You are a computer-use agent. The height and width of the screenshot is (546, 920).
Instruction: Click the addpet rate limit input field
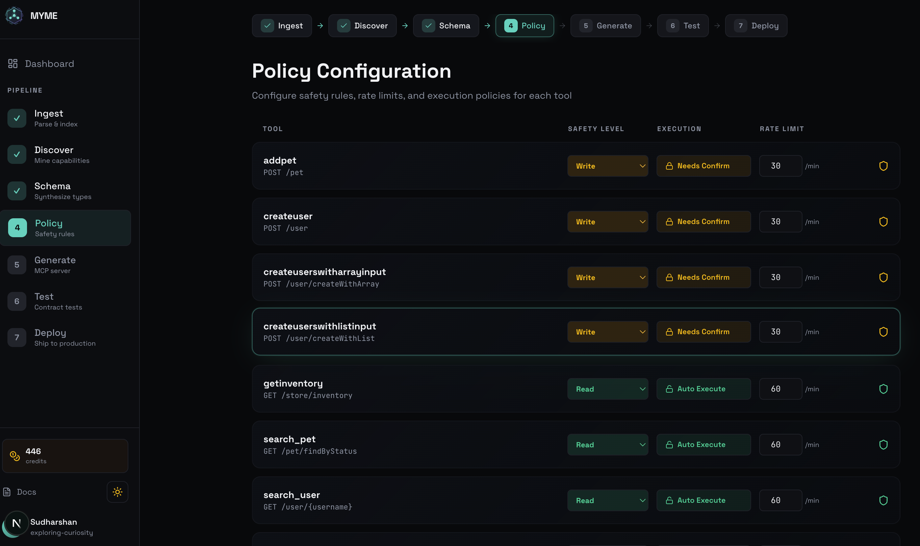[x=780, y=166]
